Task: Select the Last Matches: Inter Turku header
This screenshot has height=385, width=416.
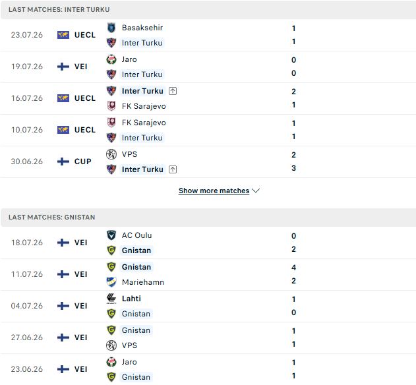Action: (208, 9)
